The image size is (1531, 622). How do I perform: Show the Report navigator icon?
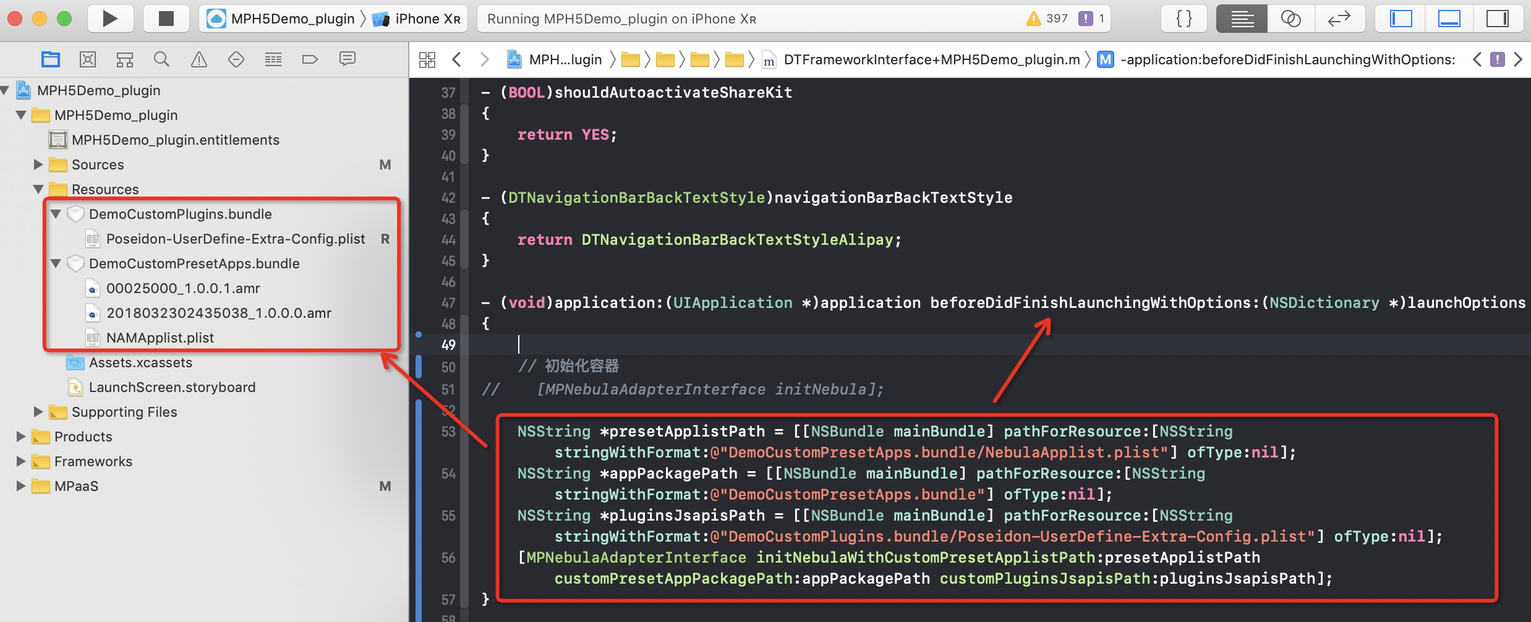[x=348, y=59]
